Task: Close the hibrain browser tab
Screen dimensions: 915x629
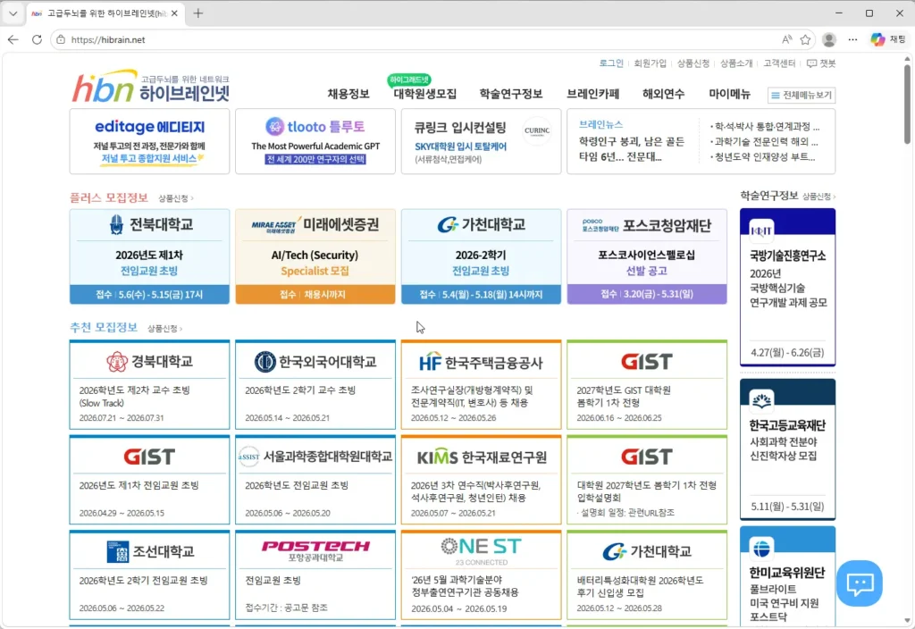Action: [x=174, y=13]
